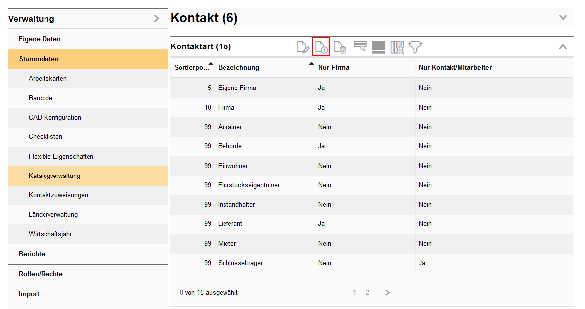
Task: Click the create new Kontaktart icon
Action: point(321,46)
